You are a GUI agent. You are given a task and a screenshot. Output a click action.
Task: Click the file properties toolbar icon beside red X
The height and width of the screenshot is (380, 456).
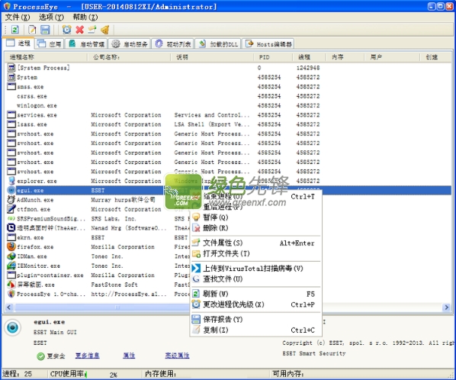(92, 30)
